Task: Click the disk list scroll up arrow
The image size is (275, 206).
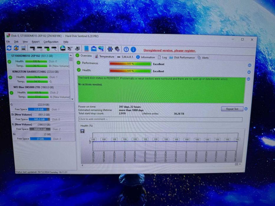Action: click(x=71, y=55)
